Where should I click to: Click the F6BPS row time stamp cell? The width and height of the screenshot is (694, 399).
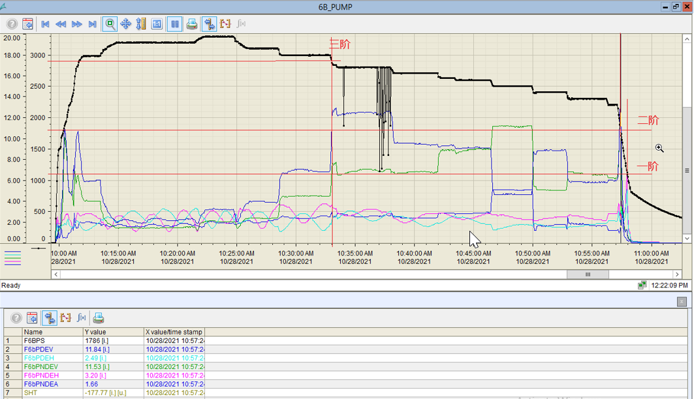175,341
